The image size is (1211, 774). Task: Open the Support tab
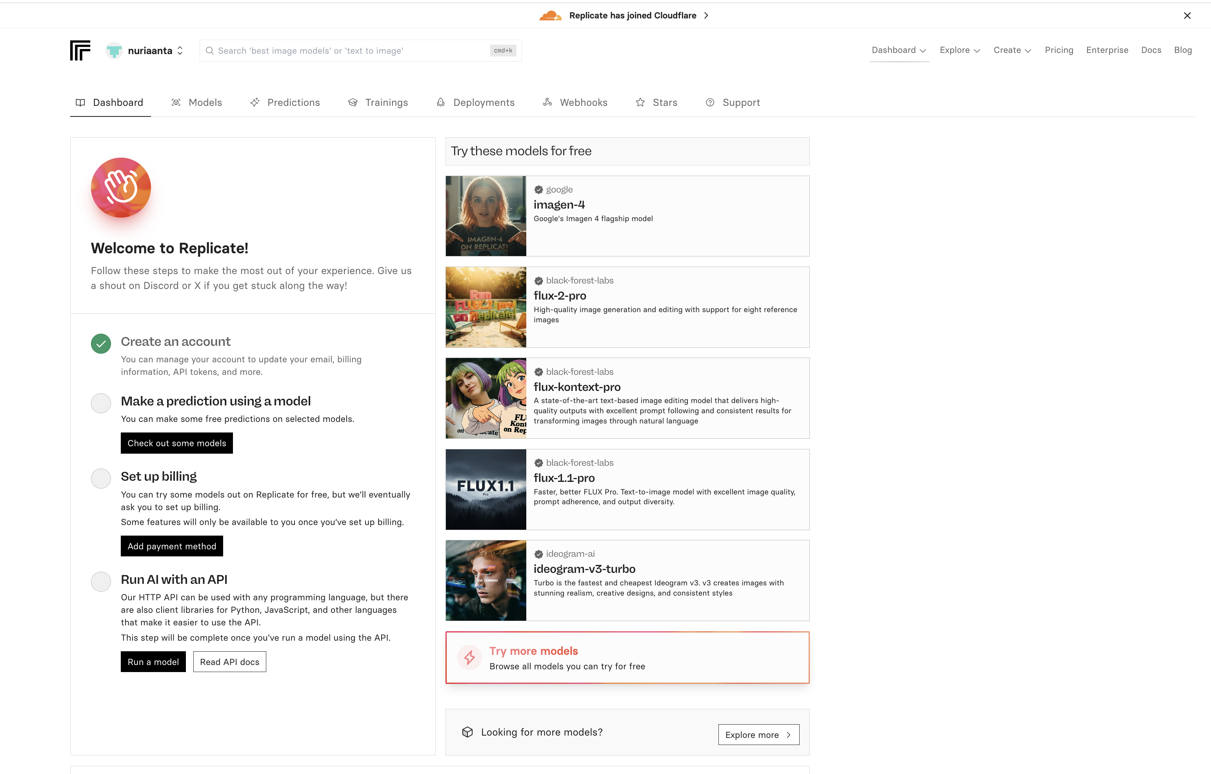[733, 103]
